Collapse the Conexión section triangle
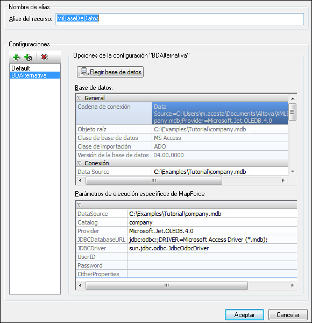 [x=80, y=163]
